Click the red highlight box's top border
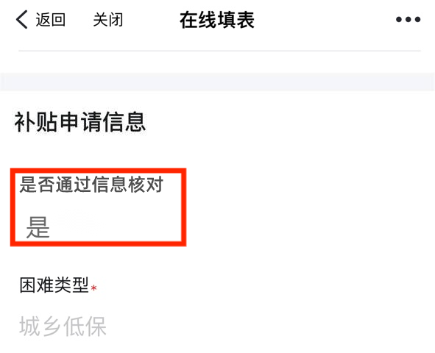The height and width of the screenshot is (353, 435). tap(98, 171)
